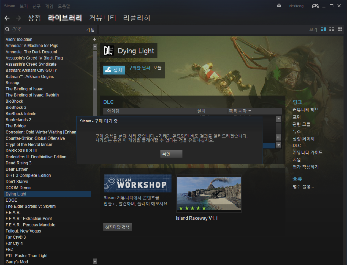The image size is (347, 265).
Task: Select Besiege in the game list
Action: tap(13, 83)
